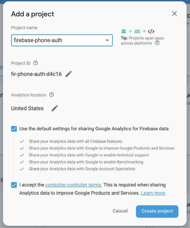Open the Learn more link
This screenshot has width=190, height=228.
(x=153, y=193)
